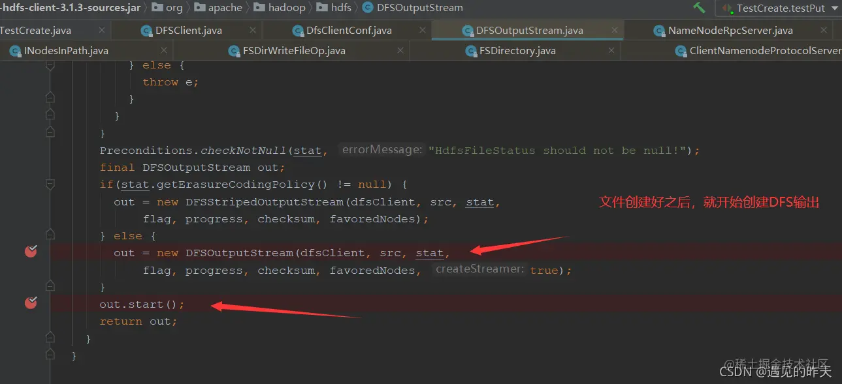Switch to the FSDirWriteFileOp.java tab
The height and width of the screenshot is (384, 842).
291,50
